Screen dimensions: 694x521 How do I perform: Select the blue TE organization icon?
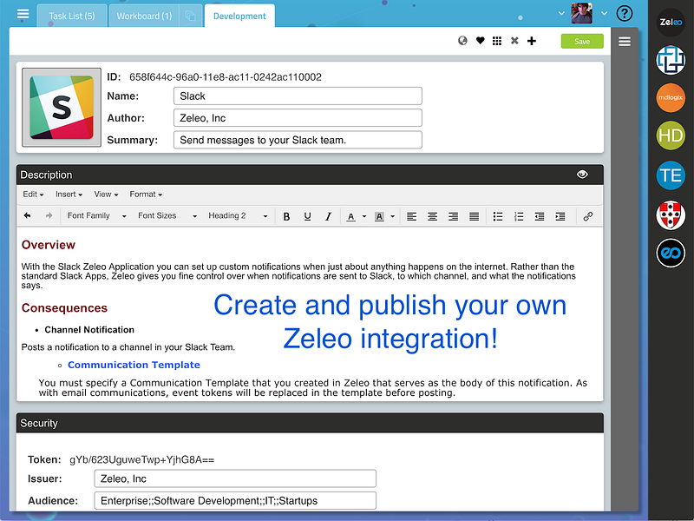(671, 175)
